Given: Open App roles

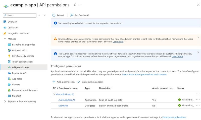Looking at the screenshot, I should click(17, 79).
